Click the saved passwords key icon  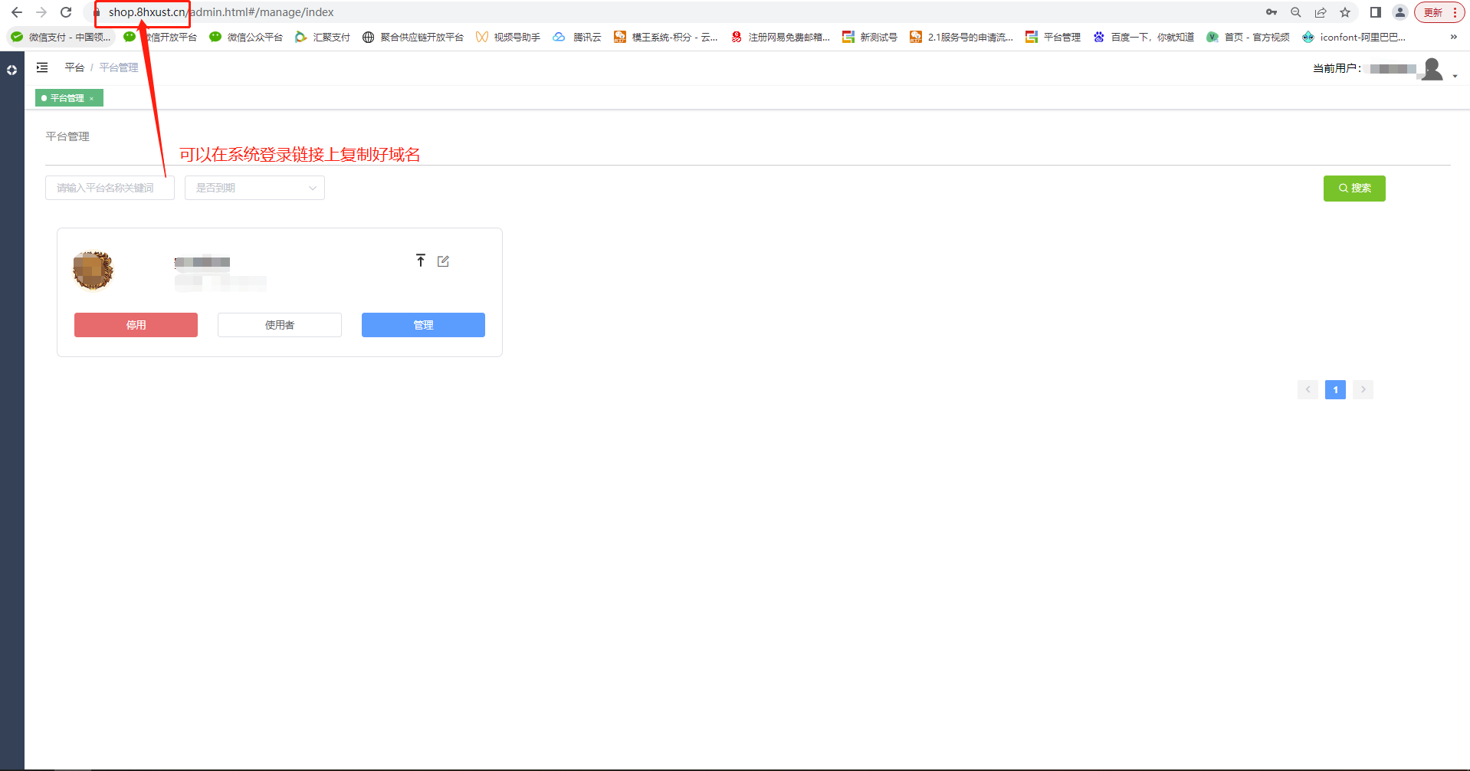(1271, 12)
